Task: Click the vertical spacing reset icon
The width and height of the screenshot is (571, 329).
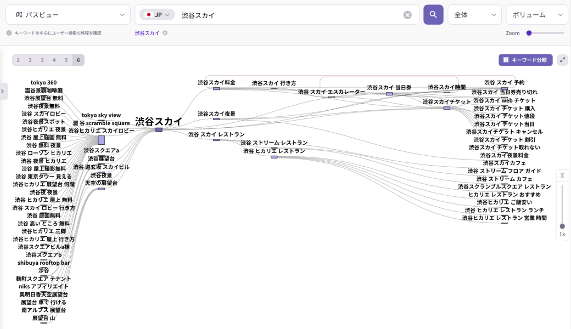Action: [x=562, y=175]
